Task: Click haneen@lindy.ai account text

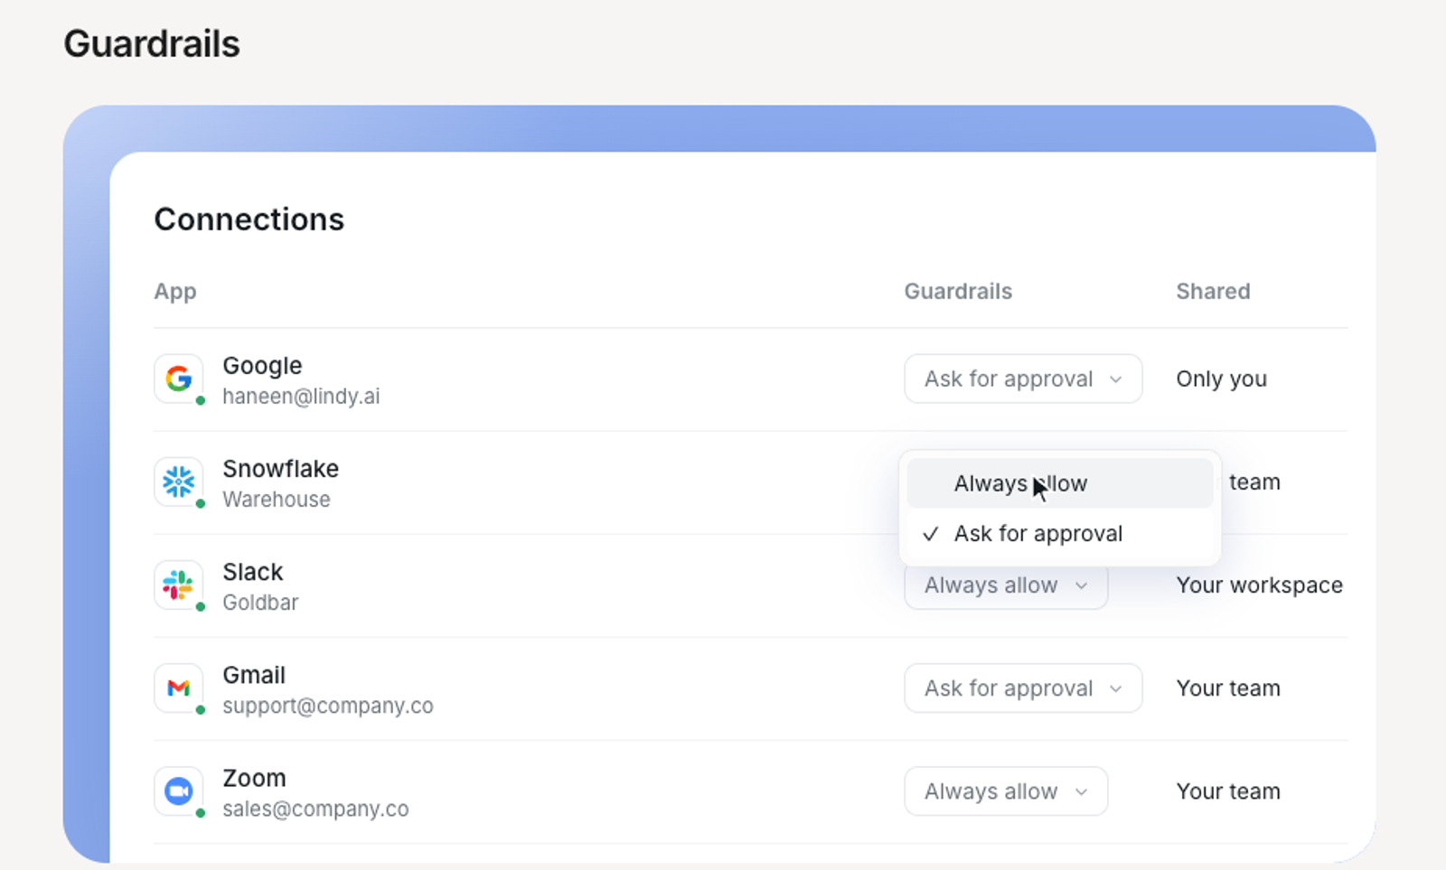Action: coord(301,397)
